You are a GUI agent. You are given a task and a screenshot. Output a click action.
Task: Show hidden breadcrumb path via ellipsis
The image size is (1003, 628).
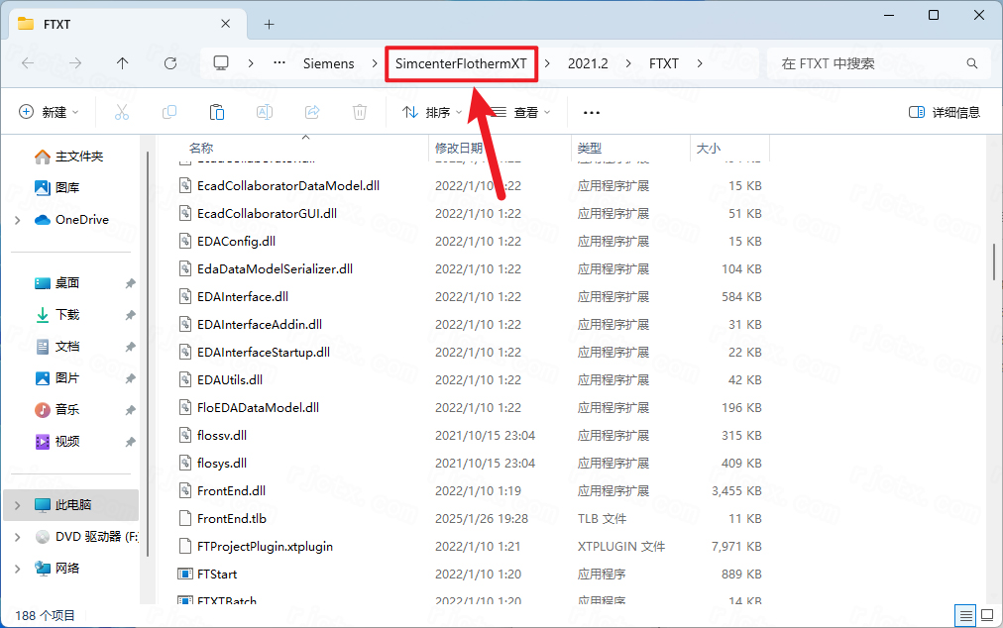pos(279,62)
